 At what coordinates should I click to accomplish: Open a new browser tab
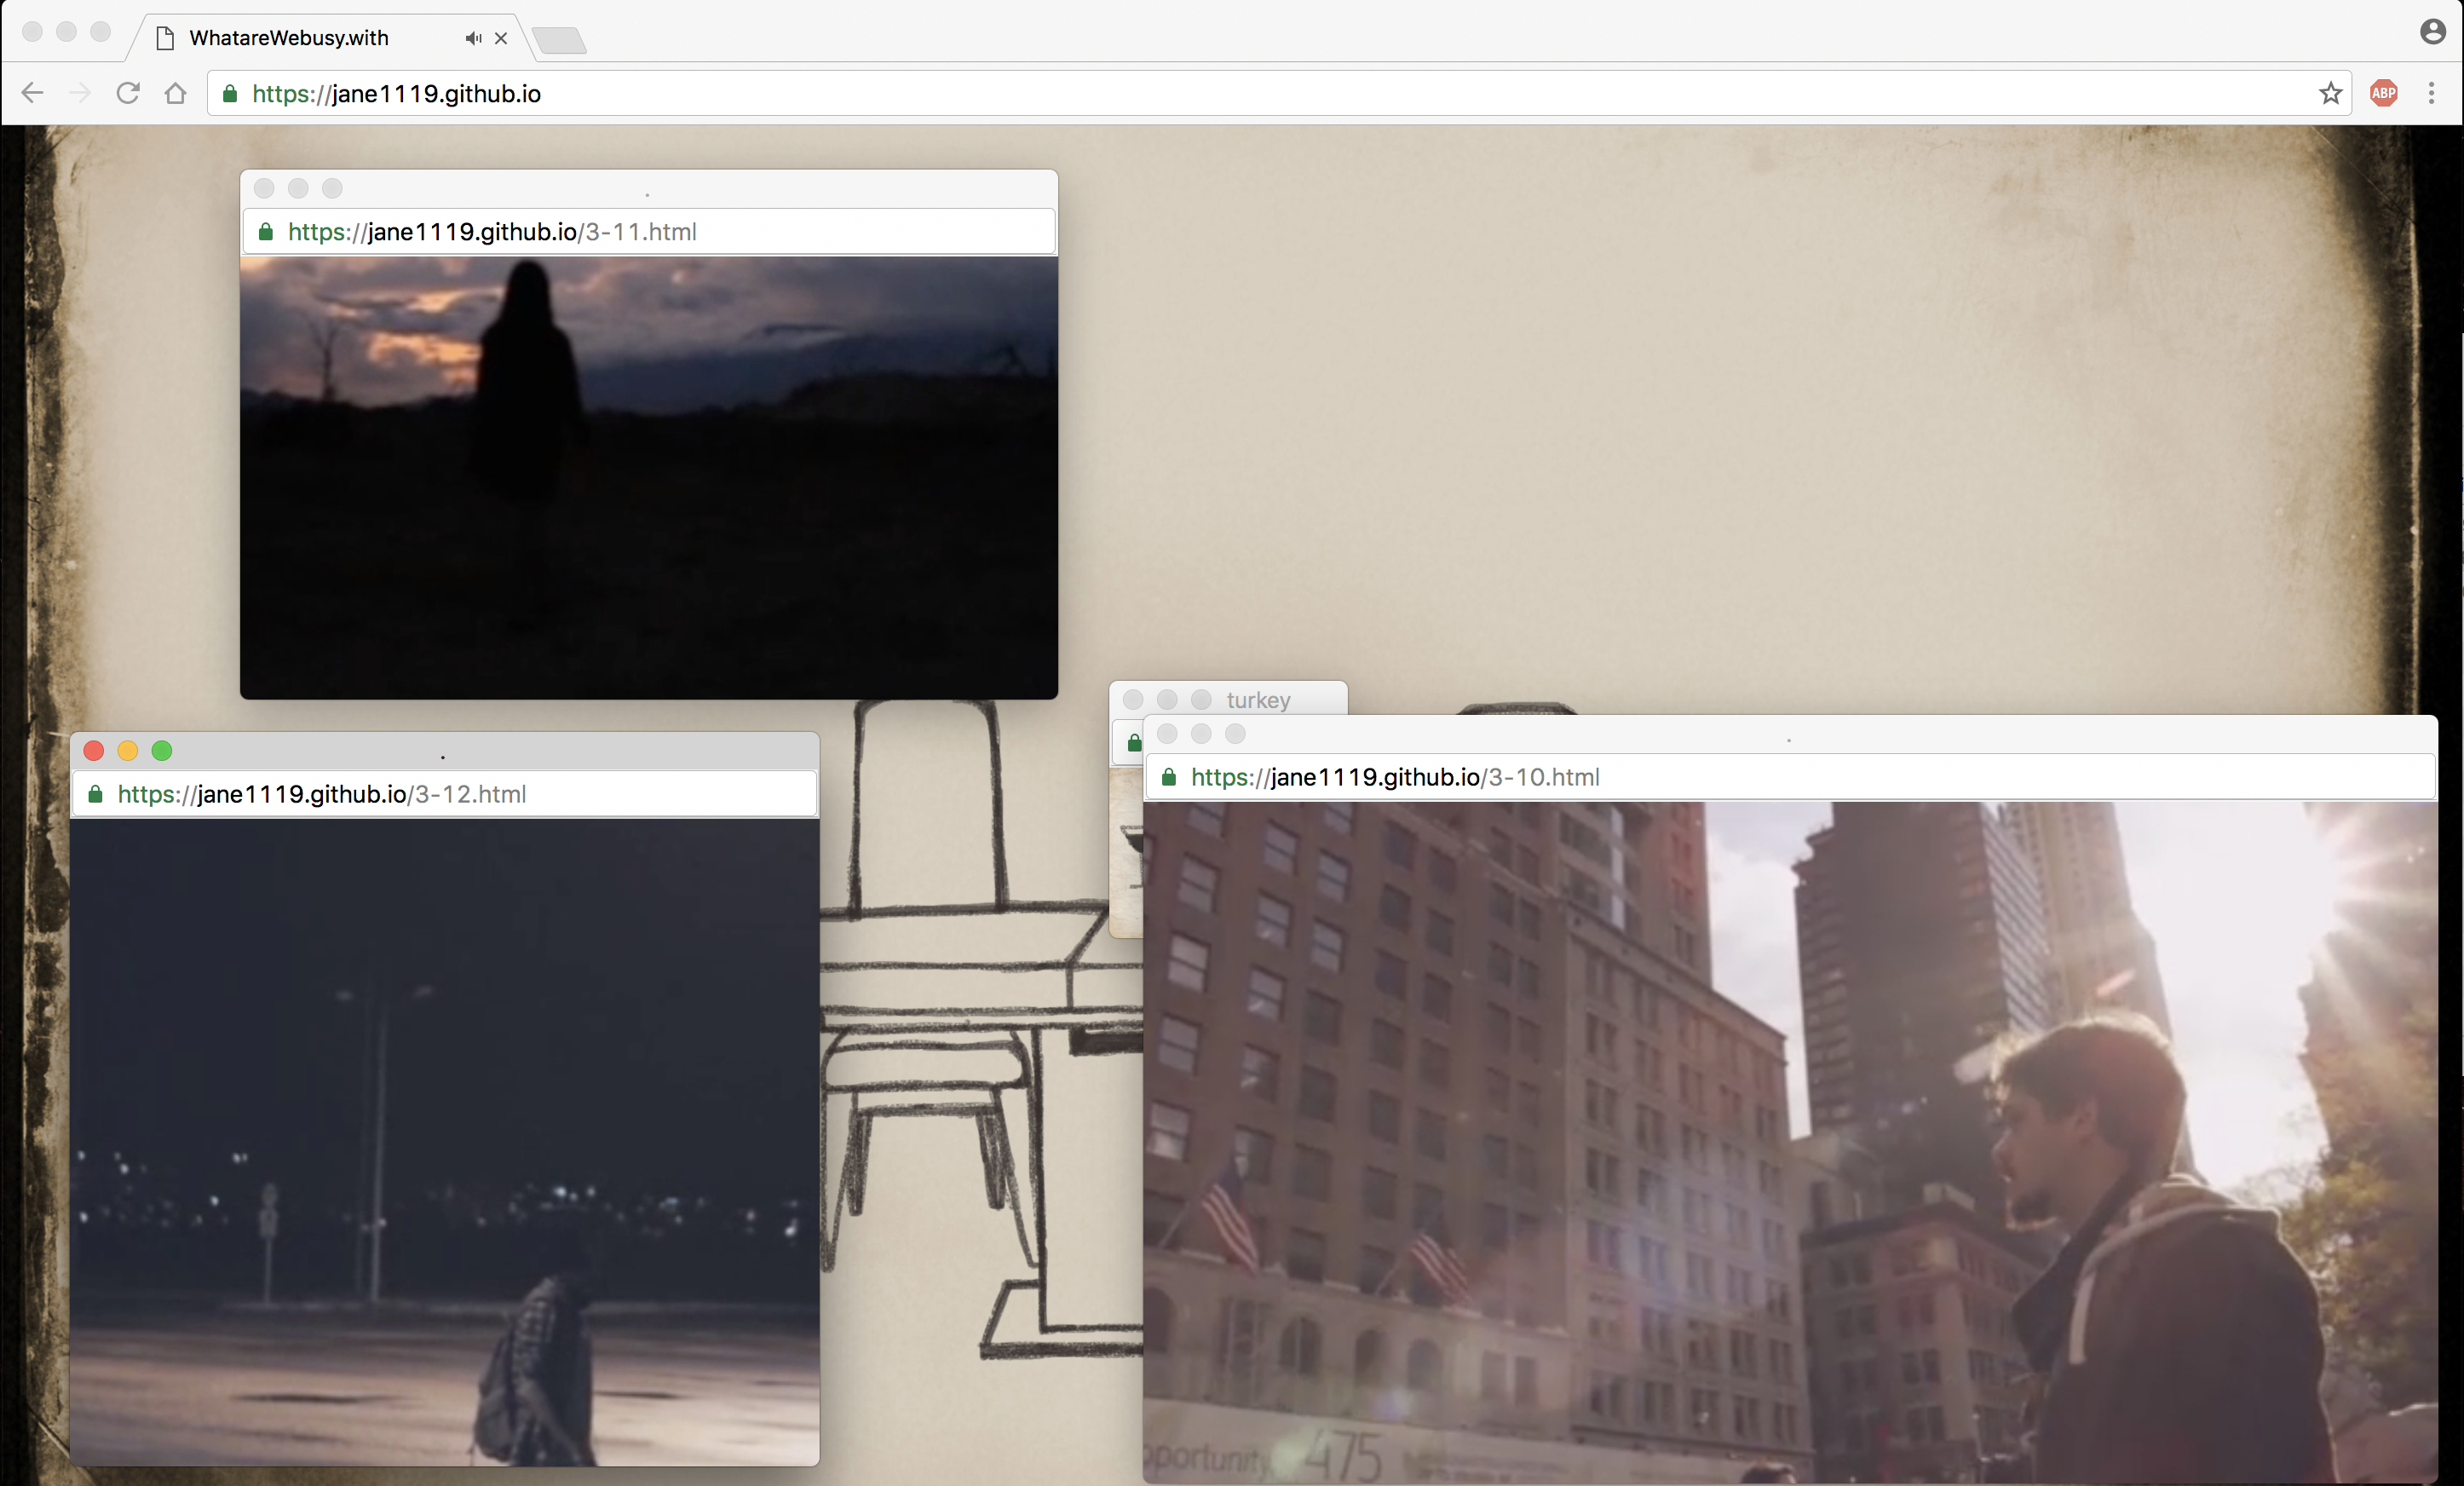click(559, 40)
